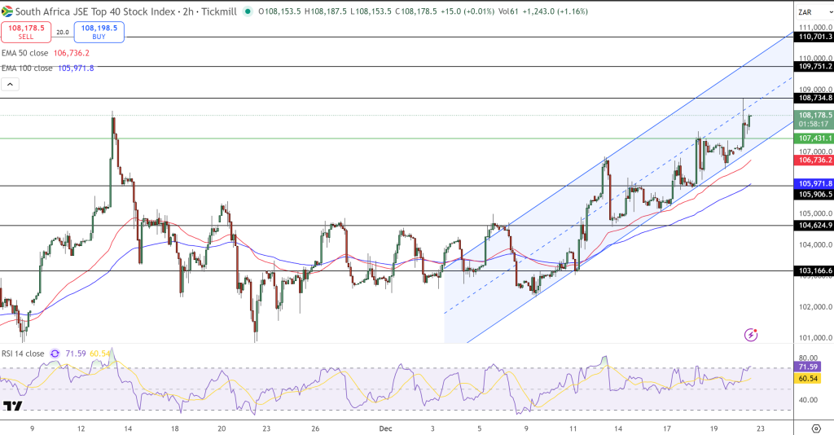Screen dimensions: 834x435
Task: Click the EMA 100 value 105,971.8 in legend
Action: click(x=76, y=68)
